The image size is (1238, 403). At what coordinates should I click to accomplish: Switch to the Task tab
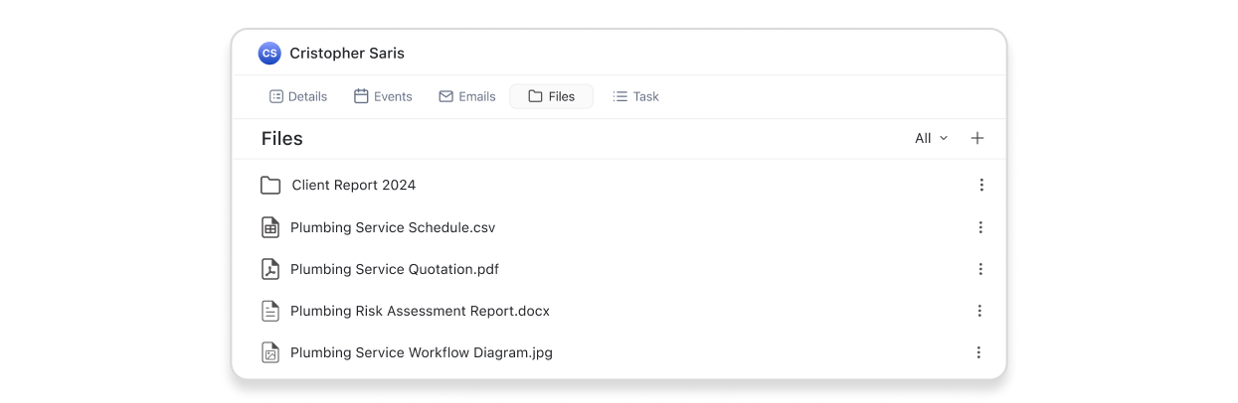(636, 96)
